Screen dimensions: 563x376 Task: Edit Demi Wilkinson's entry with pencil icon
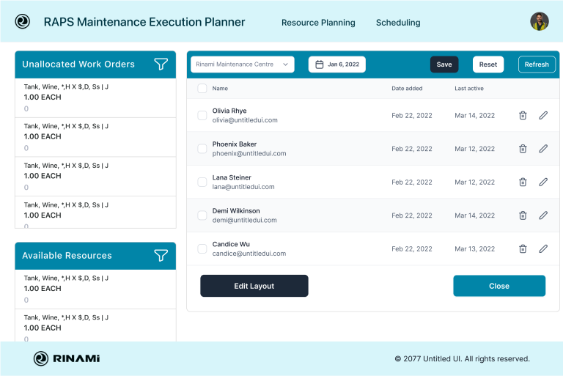543,215
